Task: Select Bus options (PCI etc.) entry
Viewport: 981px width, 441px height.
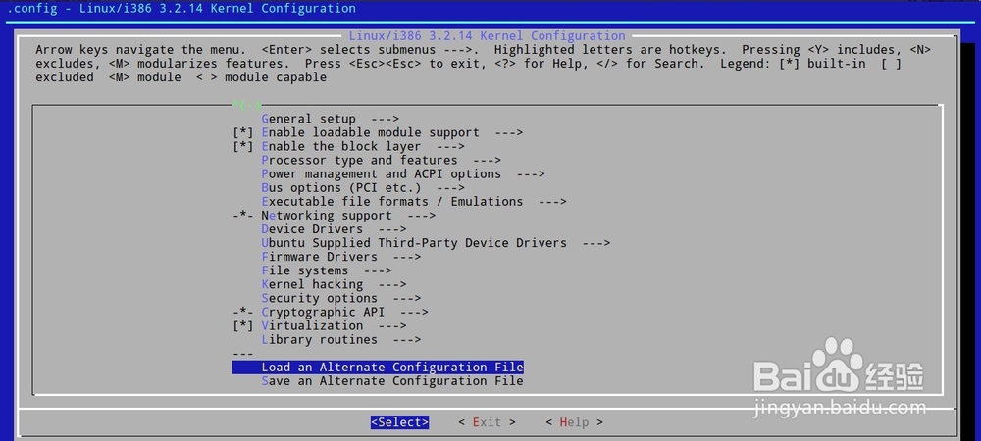Action: (363, 187)
